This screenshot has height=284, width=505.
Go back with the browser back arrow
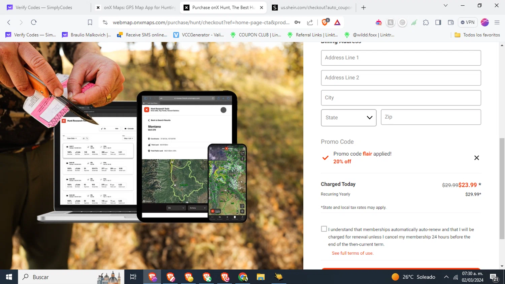click(x=9, y=22)
